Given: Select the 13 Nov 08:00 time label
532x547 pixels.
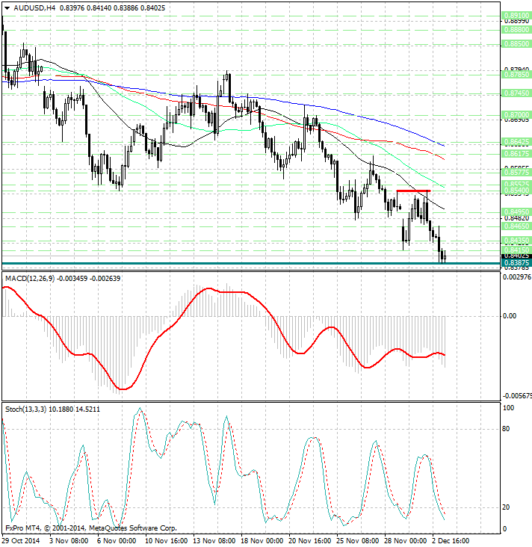Looking at the screenshot, I should [x=214, y=540].
